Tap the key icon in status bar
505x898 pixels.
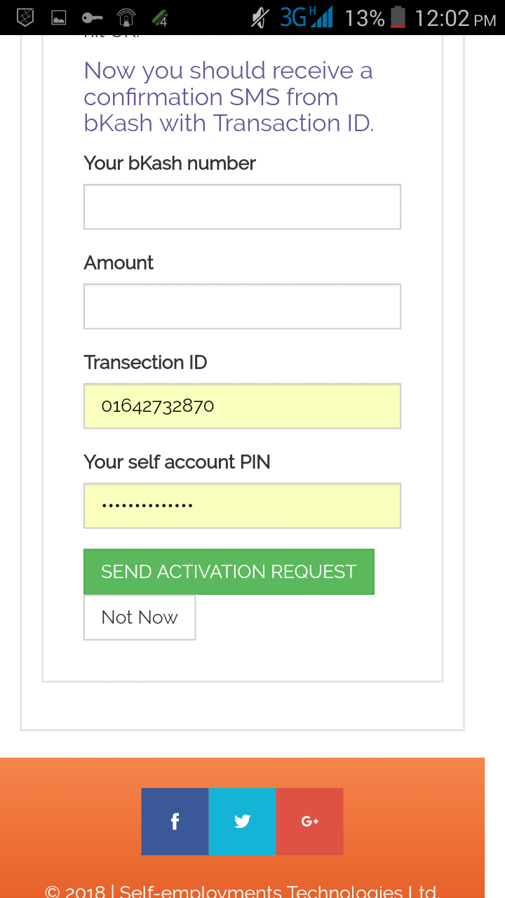coord(92,18)
